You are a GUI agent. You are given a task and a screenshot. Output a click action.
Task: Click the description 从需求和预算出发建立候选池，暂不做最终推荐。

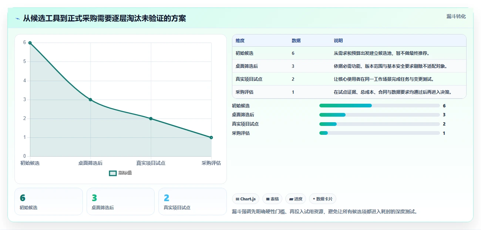(382, 53)
